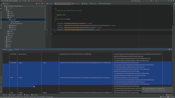
Task: Open Terminal panel settings gear
Action: pyautogui.click(x=170, y=49)
